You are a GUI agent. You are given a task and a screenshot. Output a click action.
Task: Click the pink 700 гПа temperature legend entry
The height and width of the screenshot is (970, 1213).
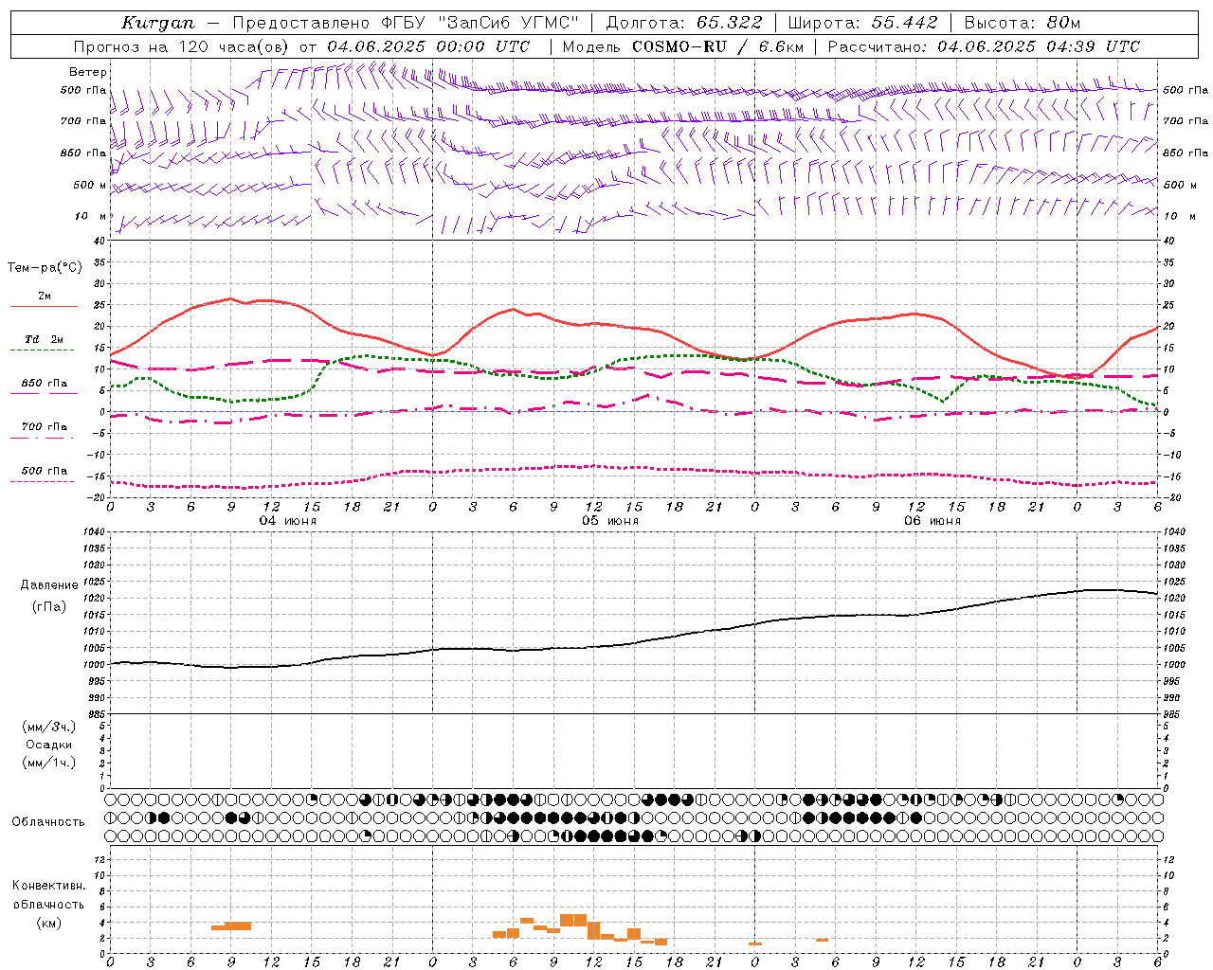click(x=44, y=431)
